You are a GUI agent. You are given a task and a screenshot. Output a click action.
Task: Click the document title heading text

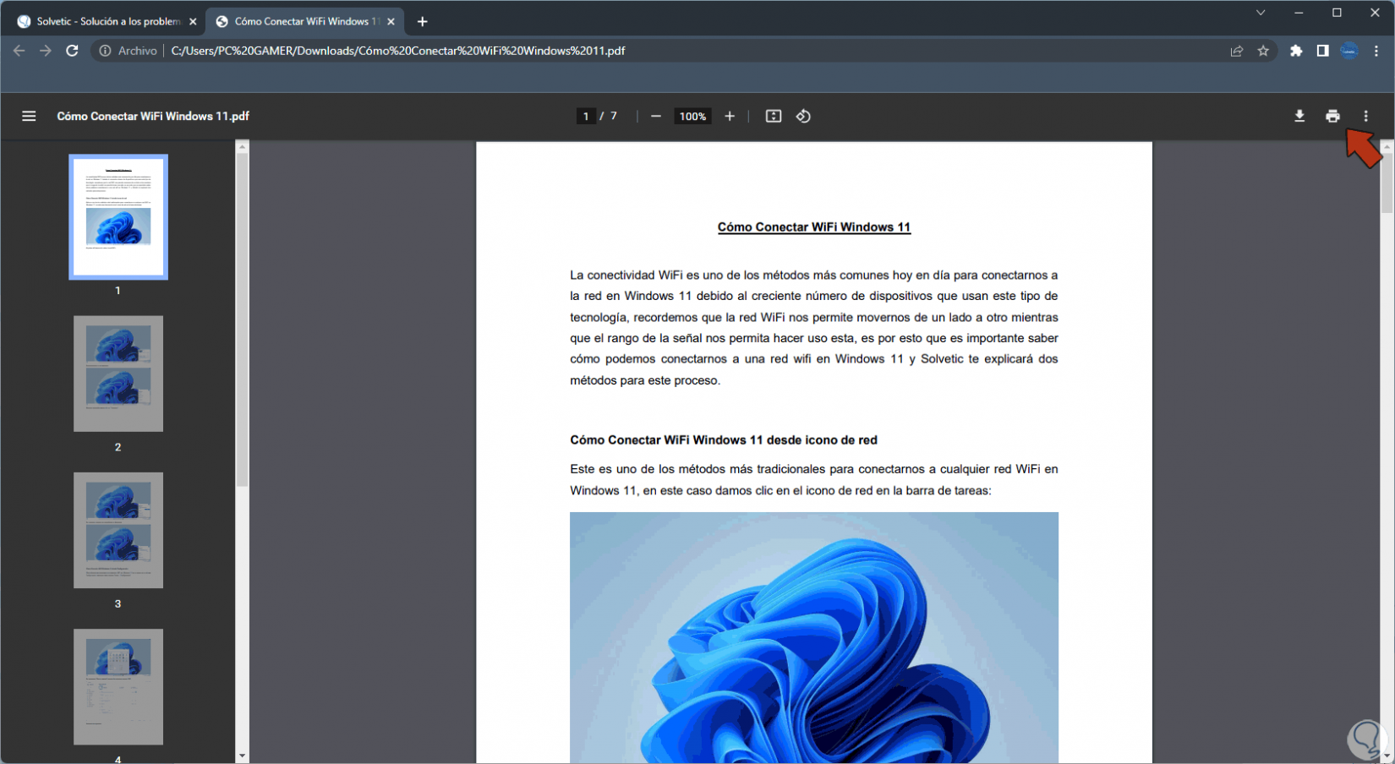pos(814,226)
